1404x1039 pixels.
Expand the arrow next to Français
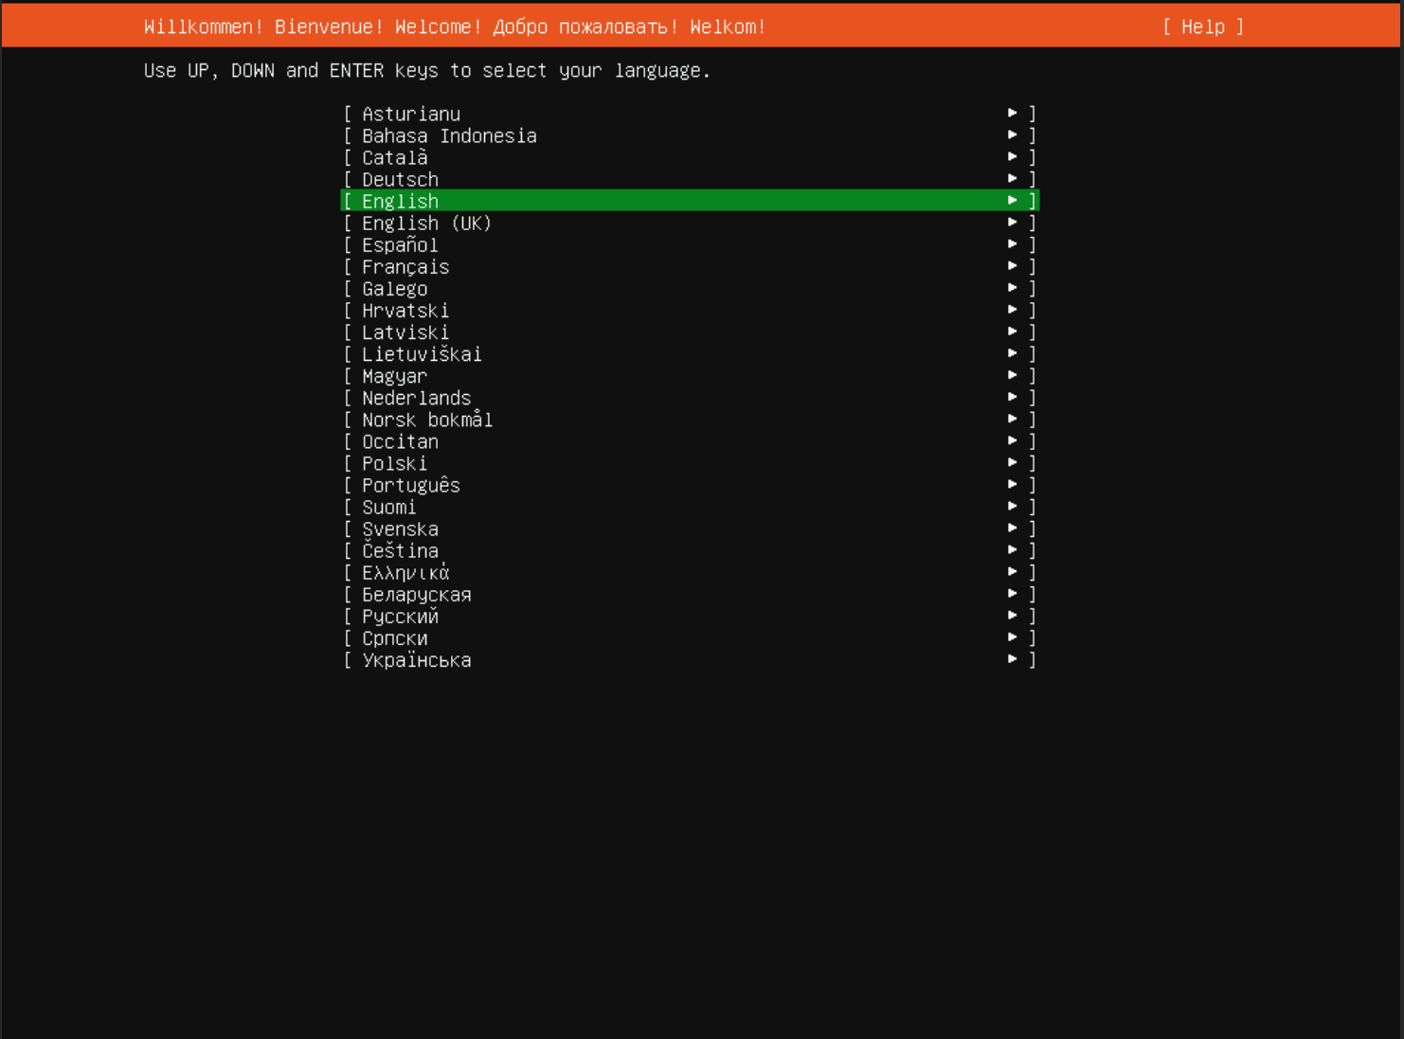tap(1013, 265)
